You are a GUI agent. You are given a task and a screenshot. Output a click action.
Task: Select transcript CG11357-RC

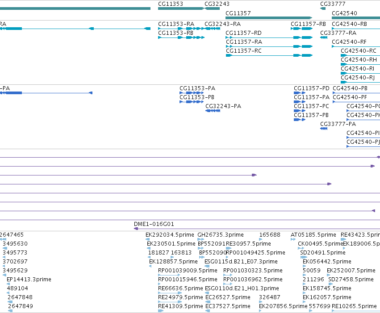click(269, 55)
